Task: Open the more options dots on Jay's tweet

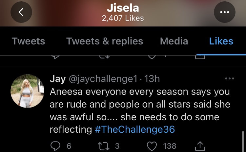Action: coord(230,78)
